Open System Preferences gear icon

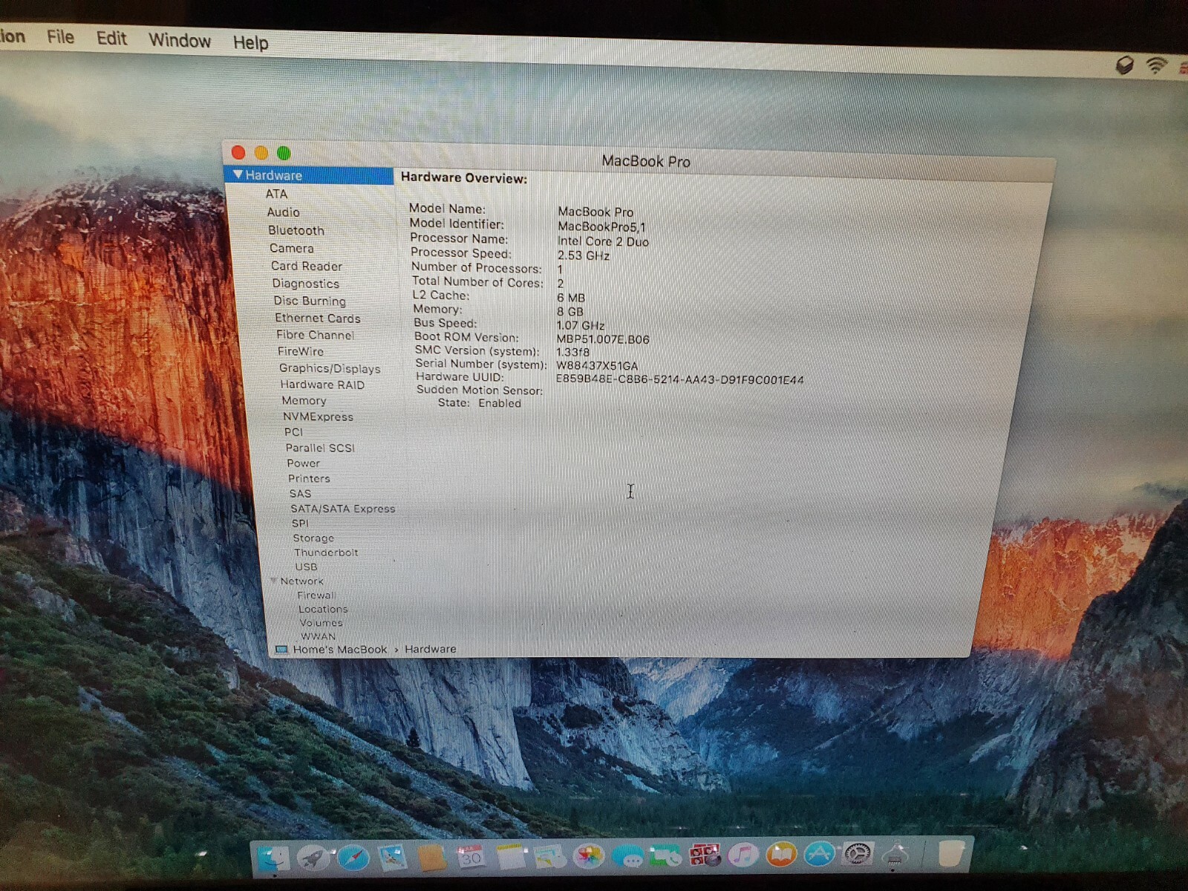coord(858,854)
